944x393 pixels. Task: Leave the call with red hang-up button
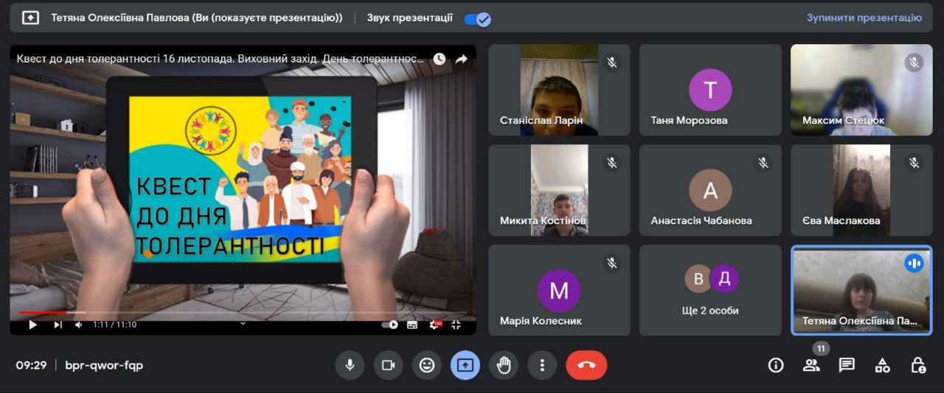[586, 365]
